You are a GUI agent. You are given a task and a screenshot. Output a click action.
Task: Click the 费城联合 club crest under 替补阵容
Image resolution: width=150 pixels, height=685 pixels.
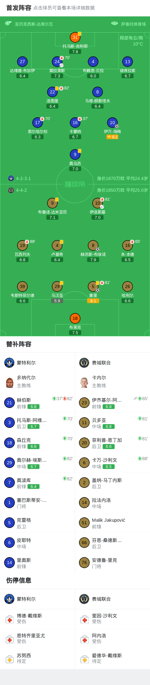[84, 363]
